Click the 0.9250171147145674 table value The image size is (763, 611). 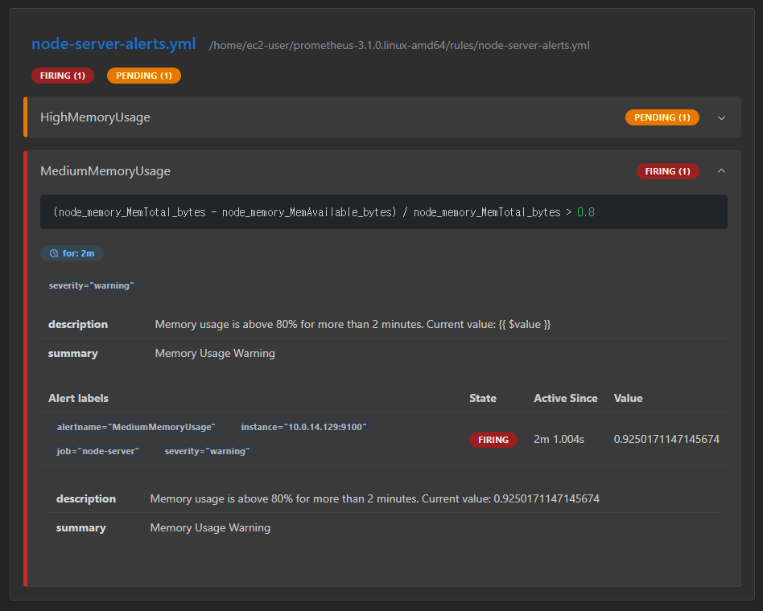666,440
